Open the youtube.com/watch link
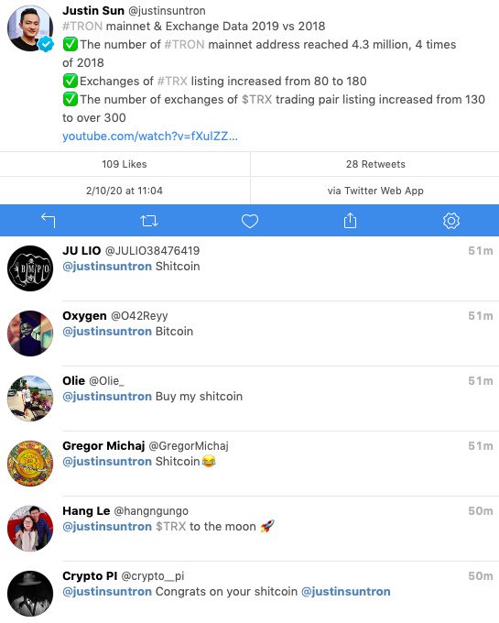The image size is (499, 623). point(149,137)
